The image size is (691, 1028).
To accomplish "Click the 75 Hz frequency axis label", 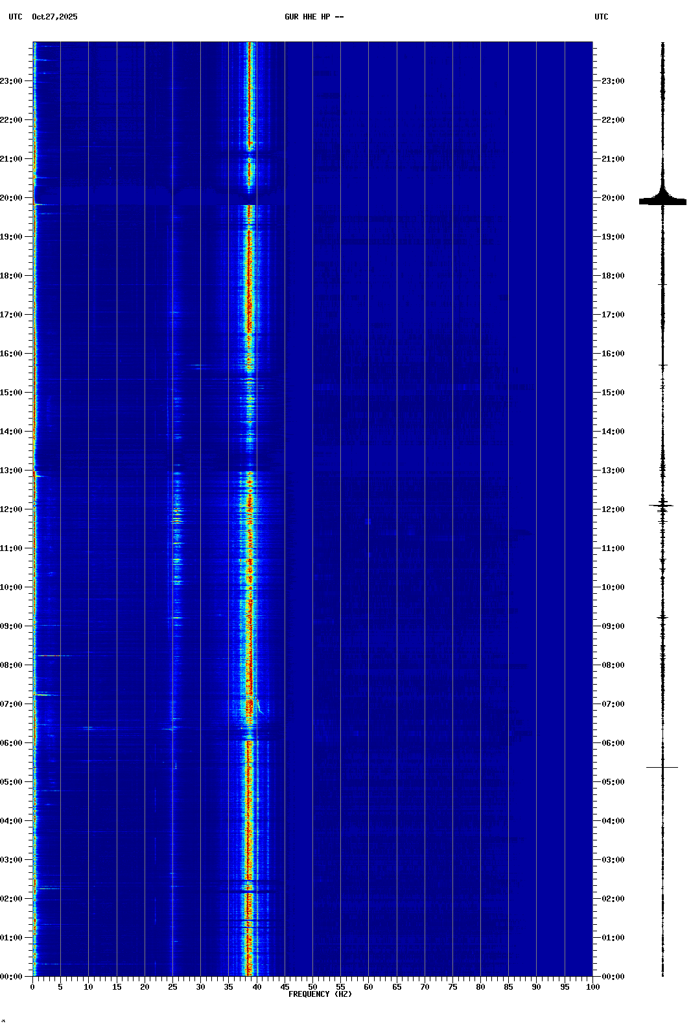I will point(452,987).
